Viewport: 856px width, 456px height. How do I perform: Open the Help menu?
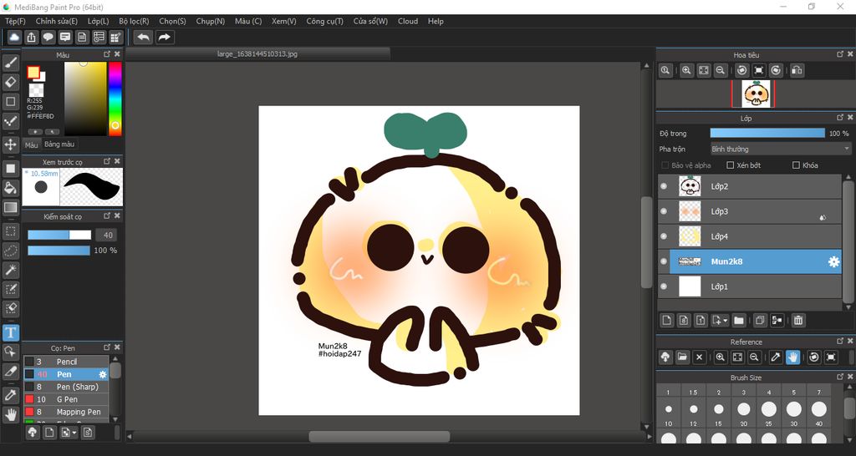click(x=436, y=21)
